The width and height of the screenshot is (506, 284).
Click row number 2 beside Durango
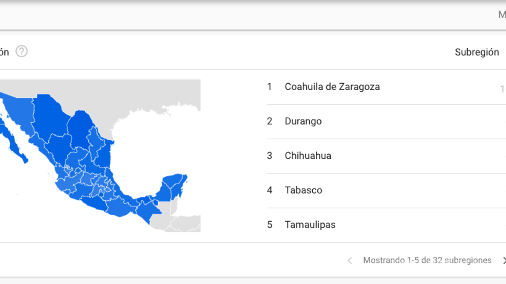pyautogui.click(x=270, y=121)
